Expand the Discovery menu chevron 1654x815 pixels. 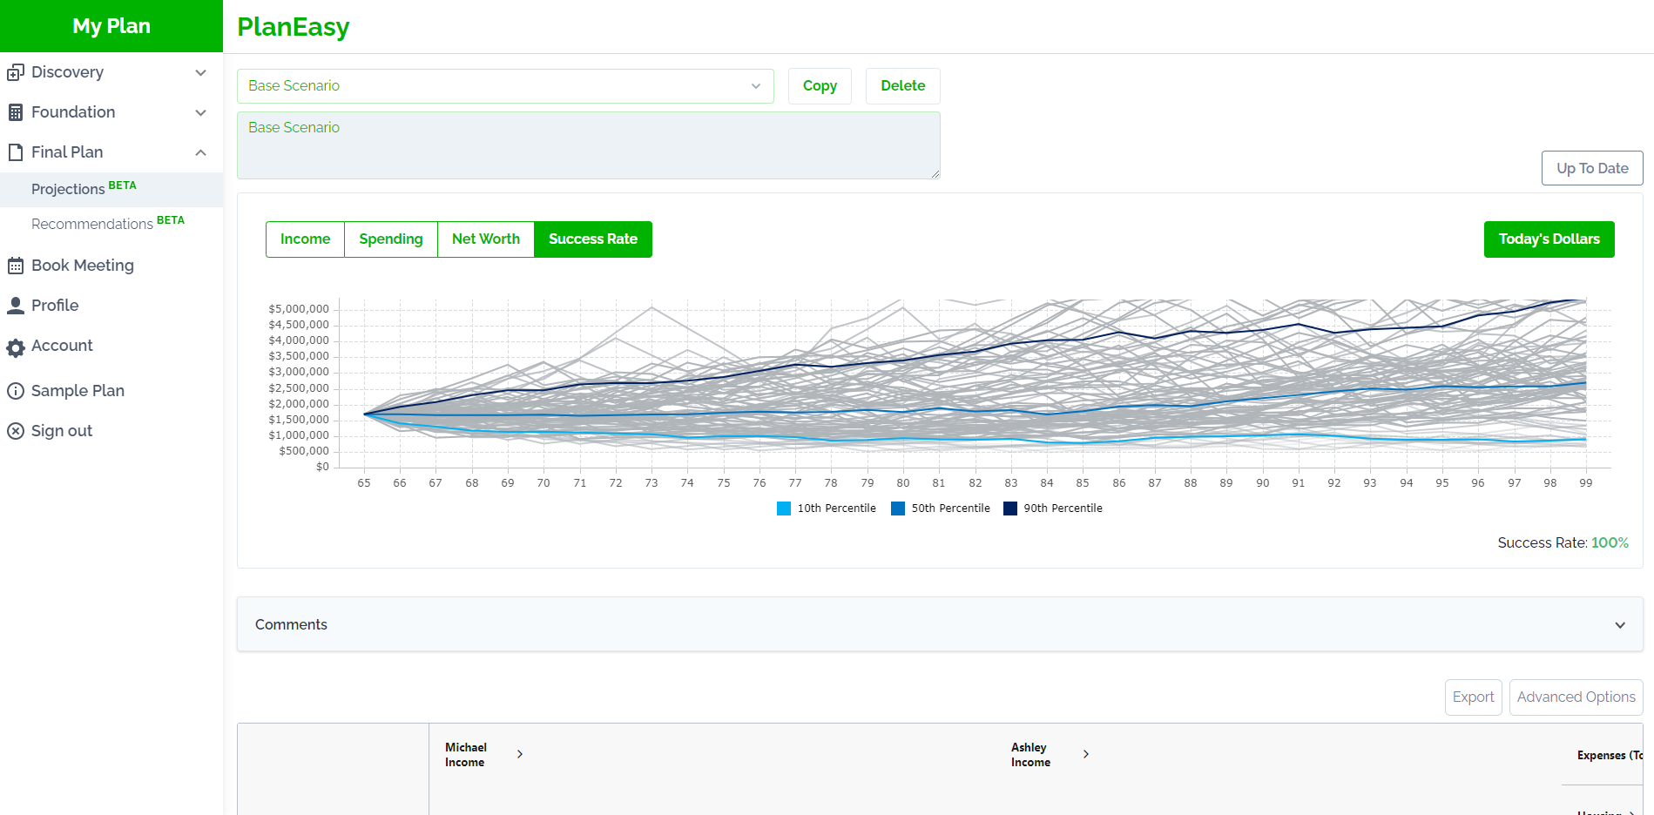[201, 72]
